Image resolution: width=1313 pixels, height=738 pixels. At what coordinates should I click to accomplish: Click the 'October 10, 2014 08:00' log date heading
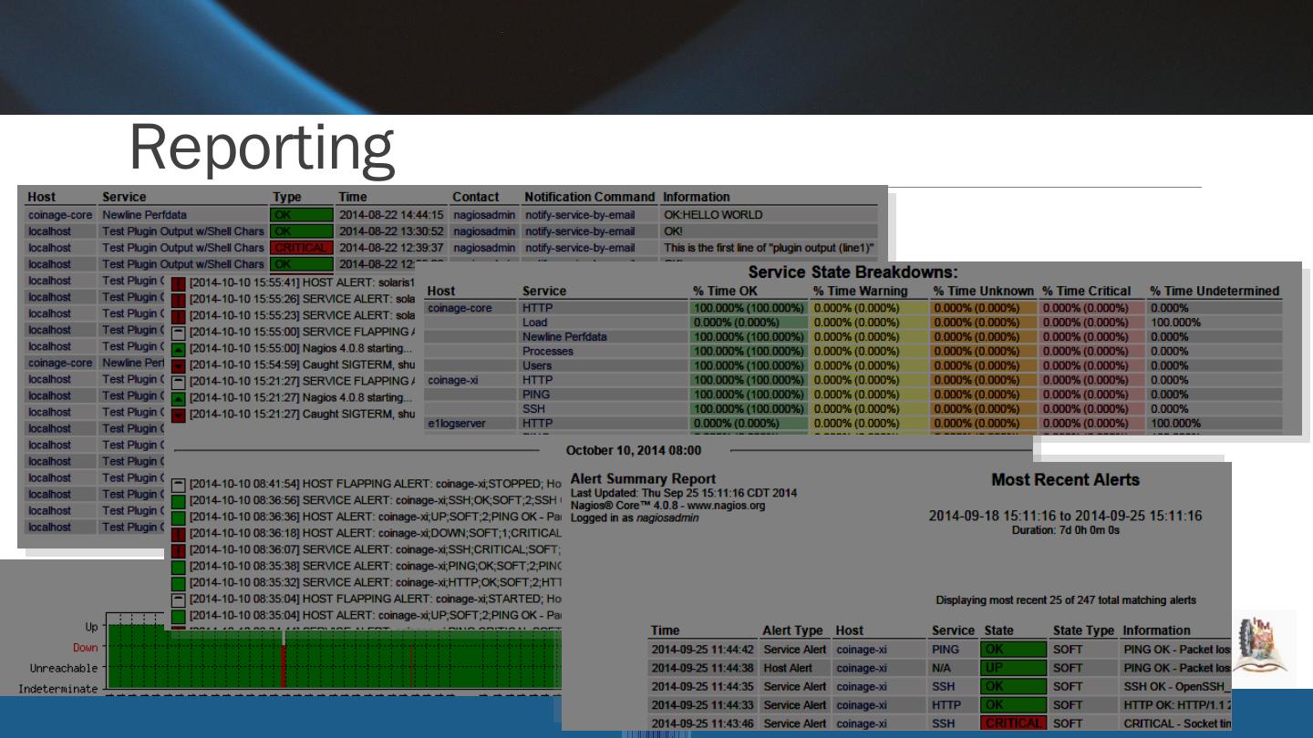pos(634,451)
